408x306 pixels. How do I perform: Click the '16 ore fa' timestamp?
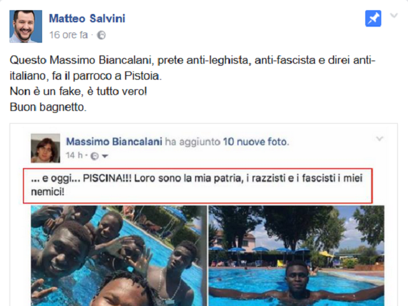coord(68,35)
